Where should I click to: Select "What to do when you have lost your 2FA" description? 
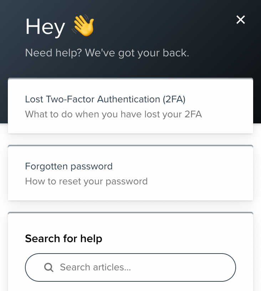[113, 114]
